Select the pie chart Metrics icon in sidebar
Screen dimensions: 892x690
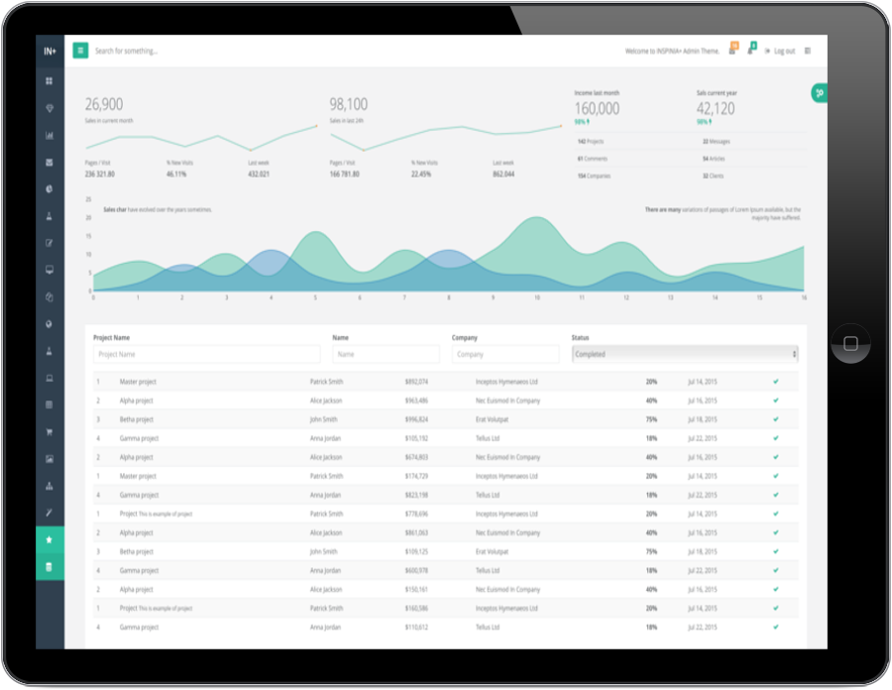(50, 190)
